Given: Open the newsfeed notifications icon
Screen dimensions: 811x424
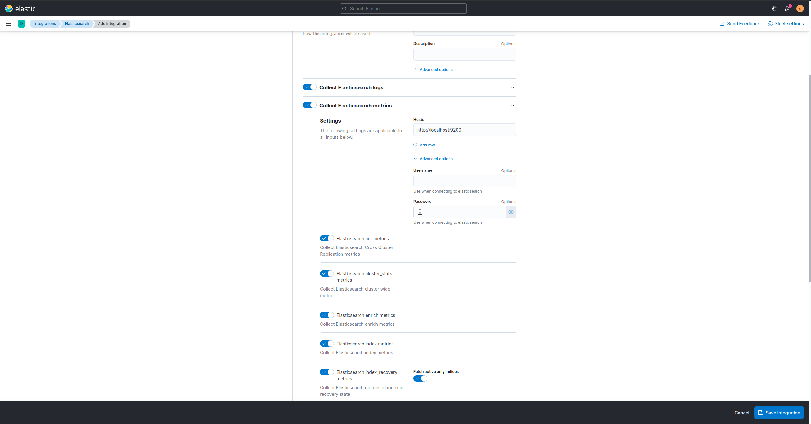Looking at the screenshot, I should pos(787,9).
